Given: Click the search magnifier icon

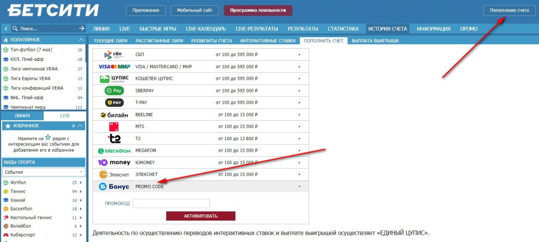Looking at the screenshot, I should coord(15,28).
